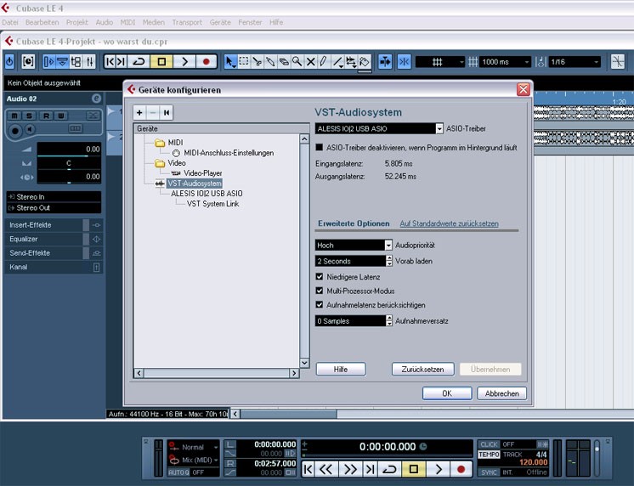Open the Projekt menu
Image resolution: width=634 pixels, height=486 pixels.
click(76, 22)
